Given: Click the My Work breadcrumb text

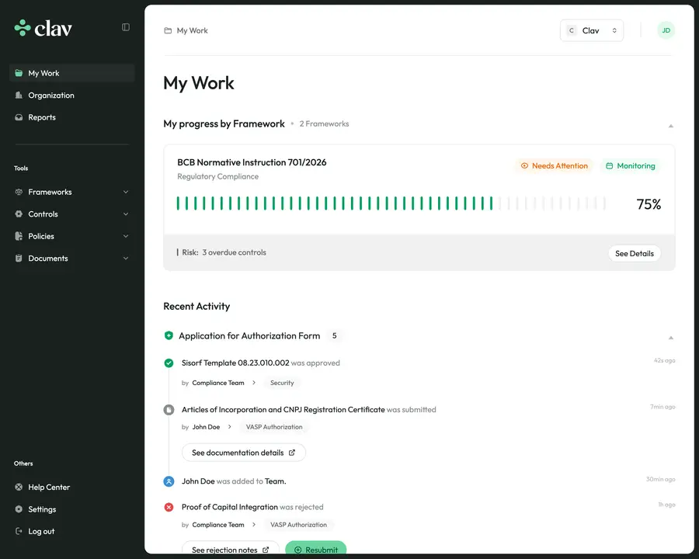Looking at the screenshot, I should pyautogui.click(x=192, y=30).
